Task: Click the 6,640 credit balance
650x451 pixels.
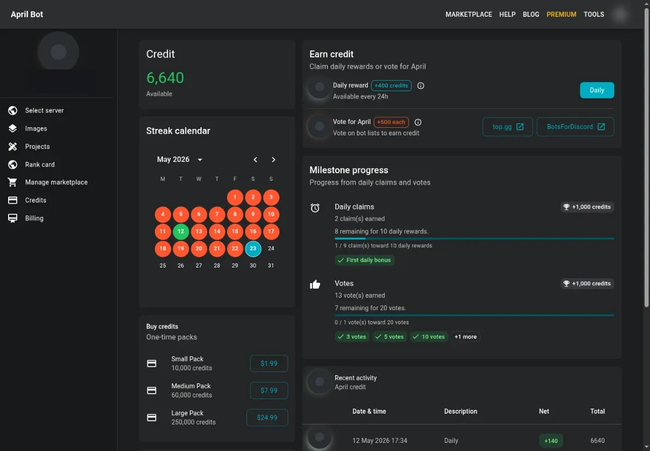Action: pos(165,78)
